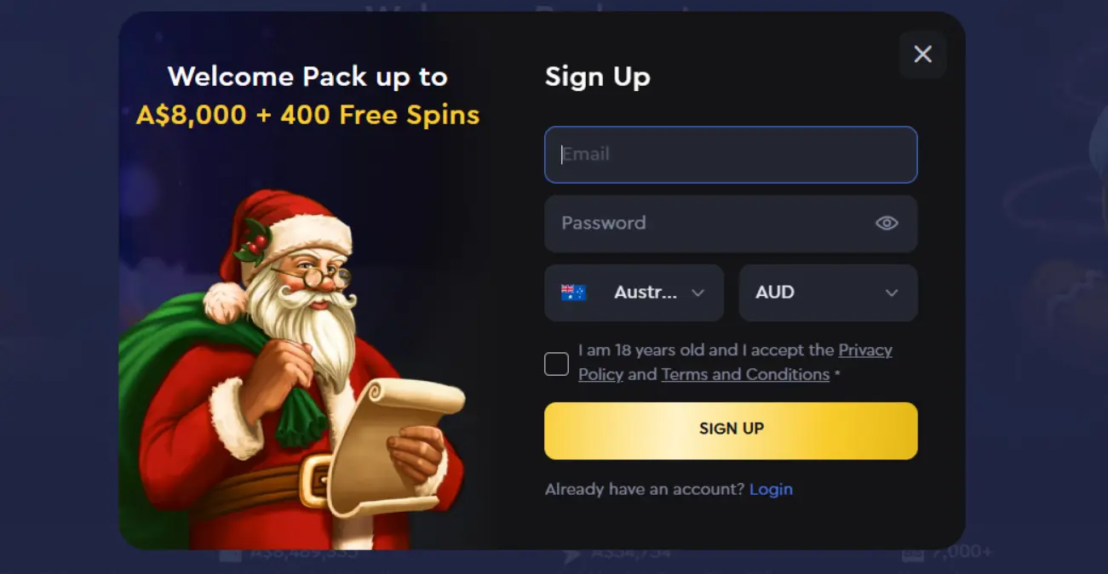This screenshot has width=1108, height=574.
Task: Close the Sign Up dialog
Action: coord(922,54)
